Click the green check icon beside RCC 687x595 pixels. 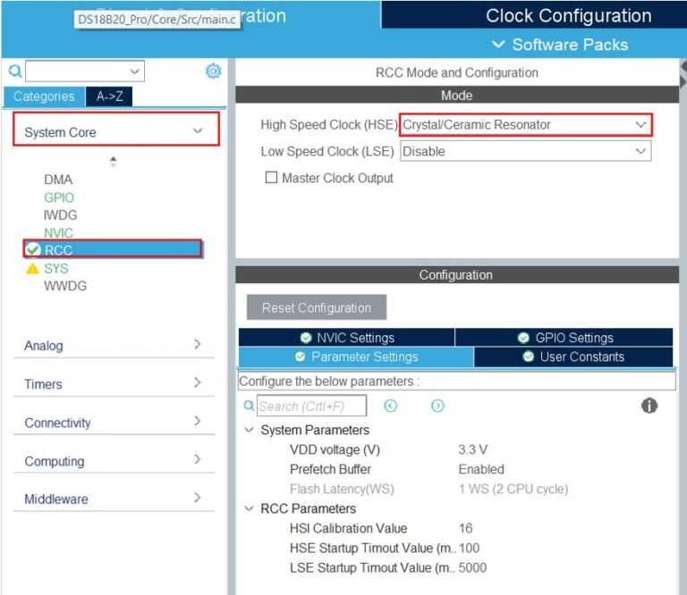point(33,249)
